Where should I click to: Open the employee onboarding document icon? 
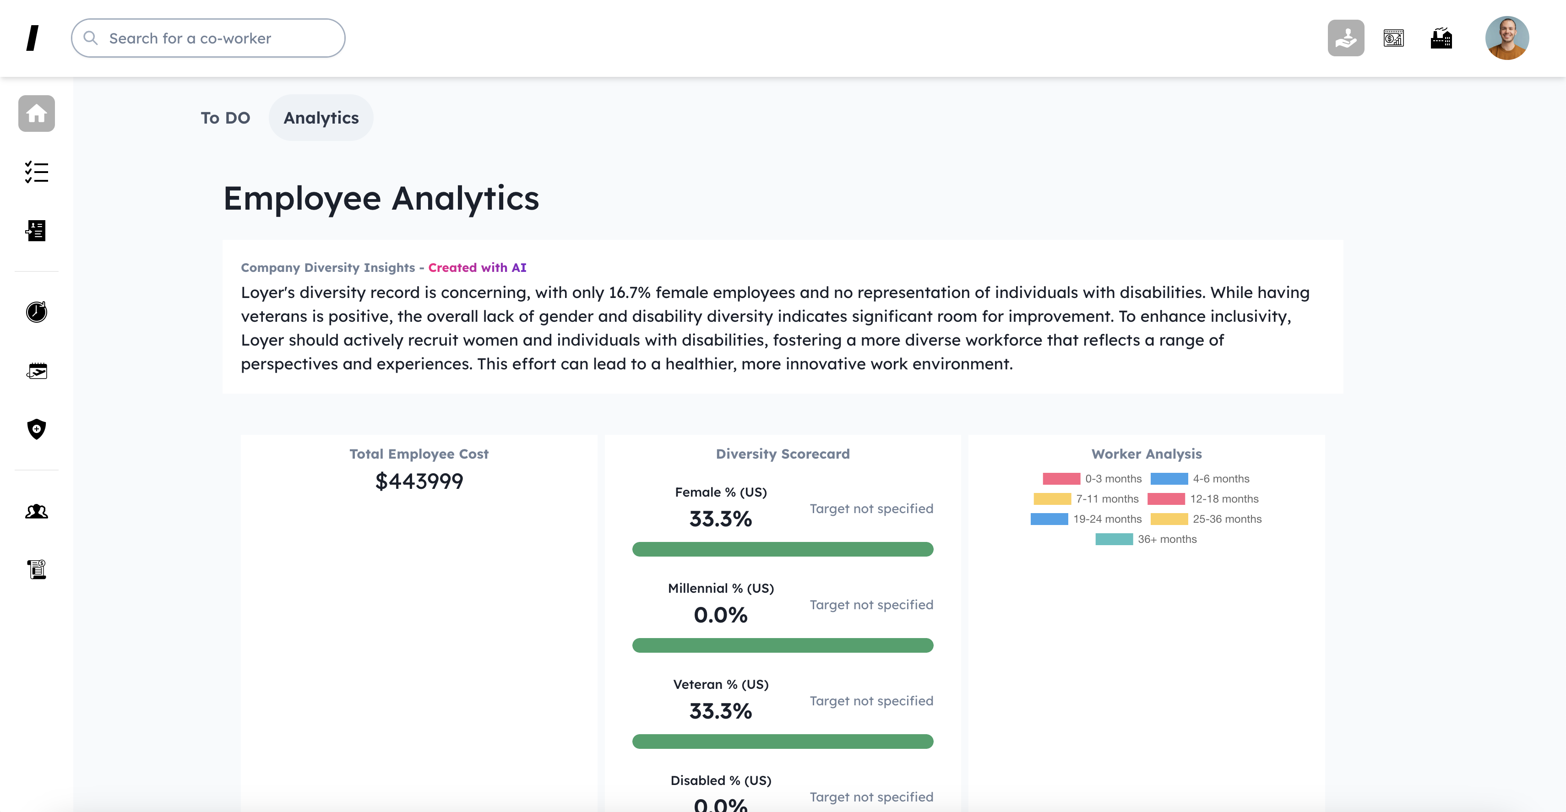click(37, 231)
